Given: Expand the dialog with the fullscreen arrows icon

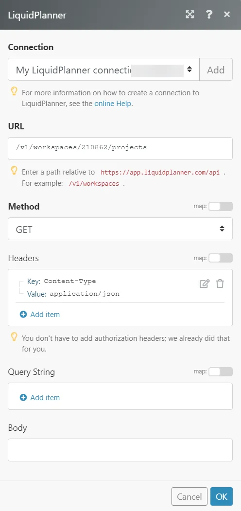Looking at the screenshot, I should (190, 14).
